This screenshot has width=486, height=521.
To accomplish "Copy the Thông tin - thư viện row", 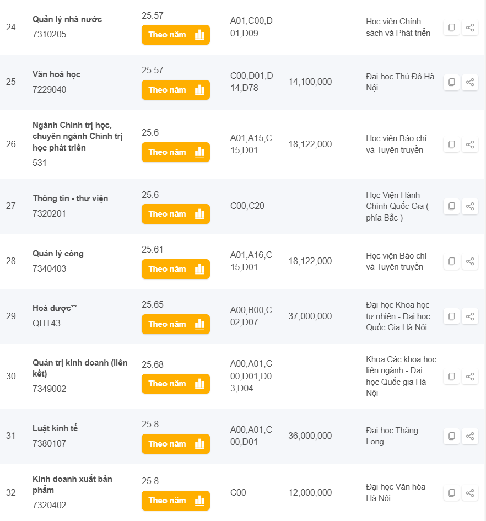I will 451,206.
